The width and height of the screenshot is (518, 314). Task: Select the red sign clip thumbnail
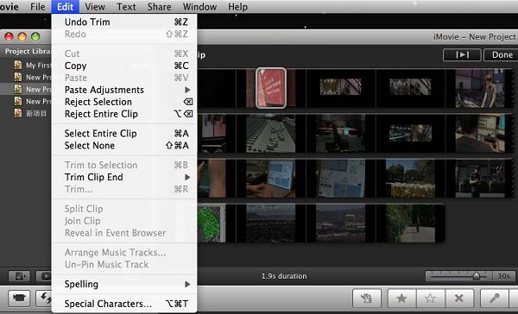coord(271,88)
